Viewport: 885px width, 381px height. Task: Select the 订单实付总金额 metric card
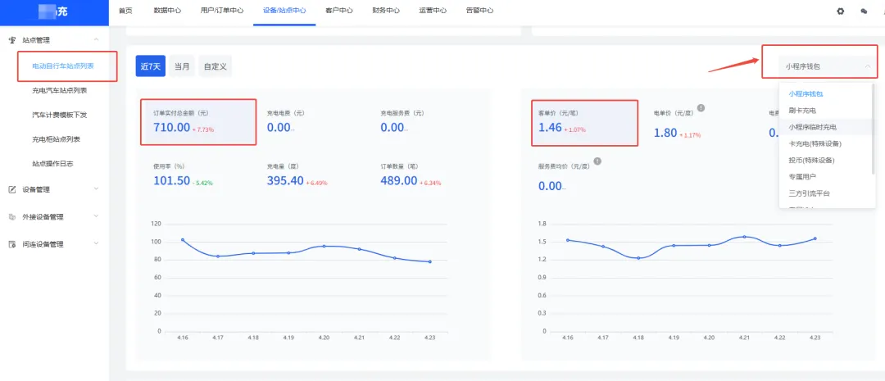pos(198,122)
